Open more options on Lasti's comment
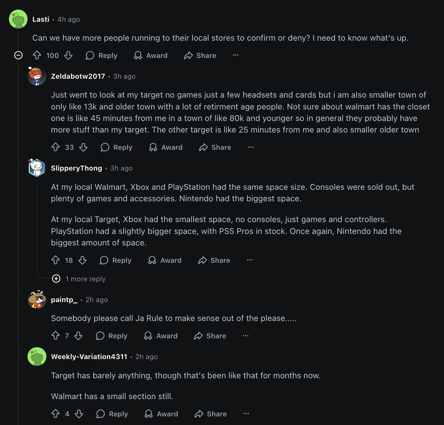 click(x=236, y=55)
